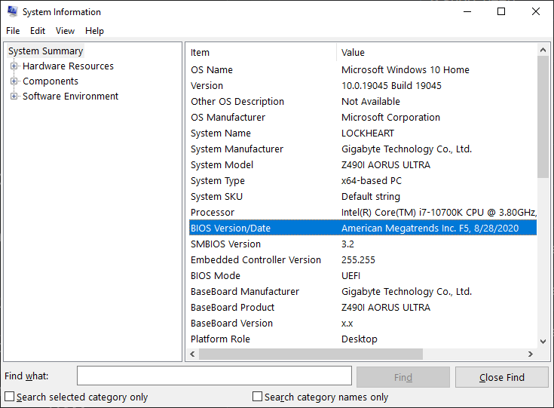Click the Intel Core i7-10700K processor value
Viewport: 554px width, 408px height.
439,213
